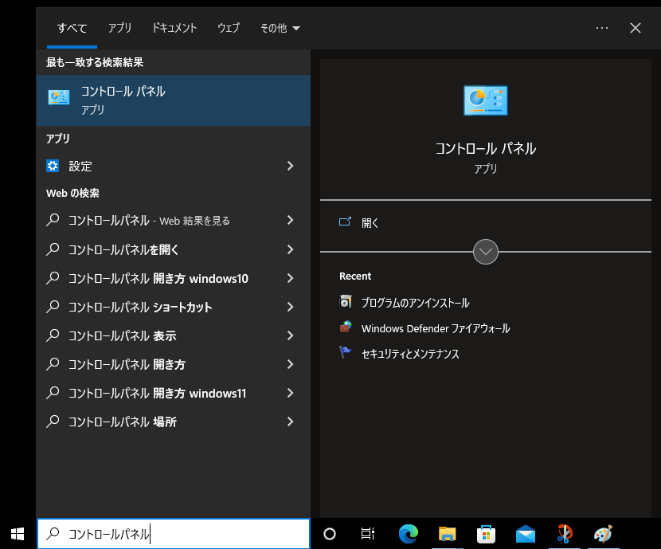Open the Settings gear in search results
The image size is (661, 549).
pos(52,166)
